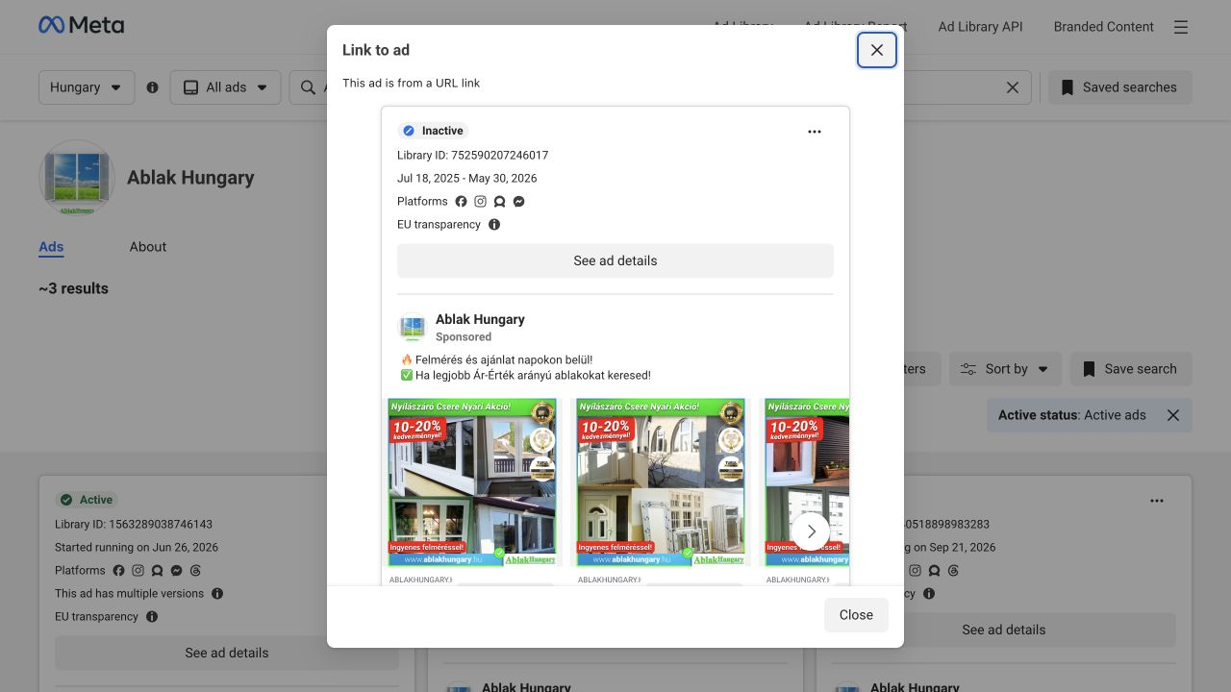Screen dimensions: 1231x692
Task: Click the Link to ad dialog title
Action: 376,50
